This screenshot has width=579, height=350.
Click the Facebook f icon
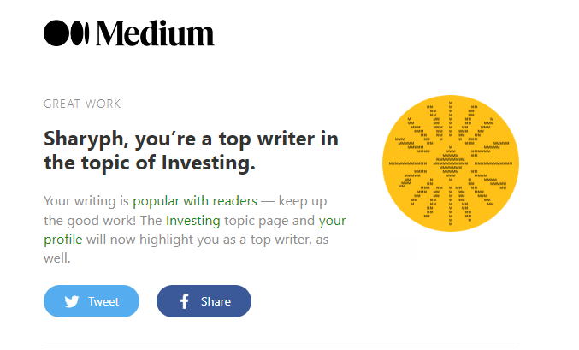pos(184,301)
